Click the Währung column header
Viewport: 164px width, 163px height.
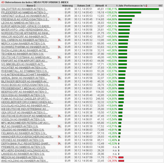tap(67, 6)
